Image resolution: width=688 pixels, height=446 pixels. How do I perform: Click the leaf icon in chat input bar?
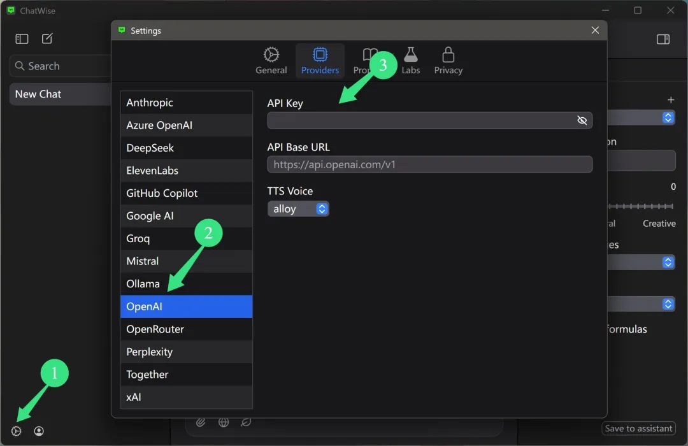click(246, 422)
